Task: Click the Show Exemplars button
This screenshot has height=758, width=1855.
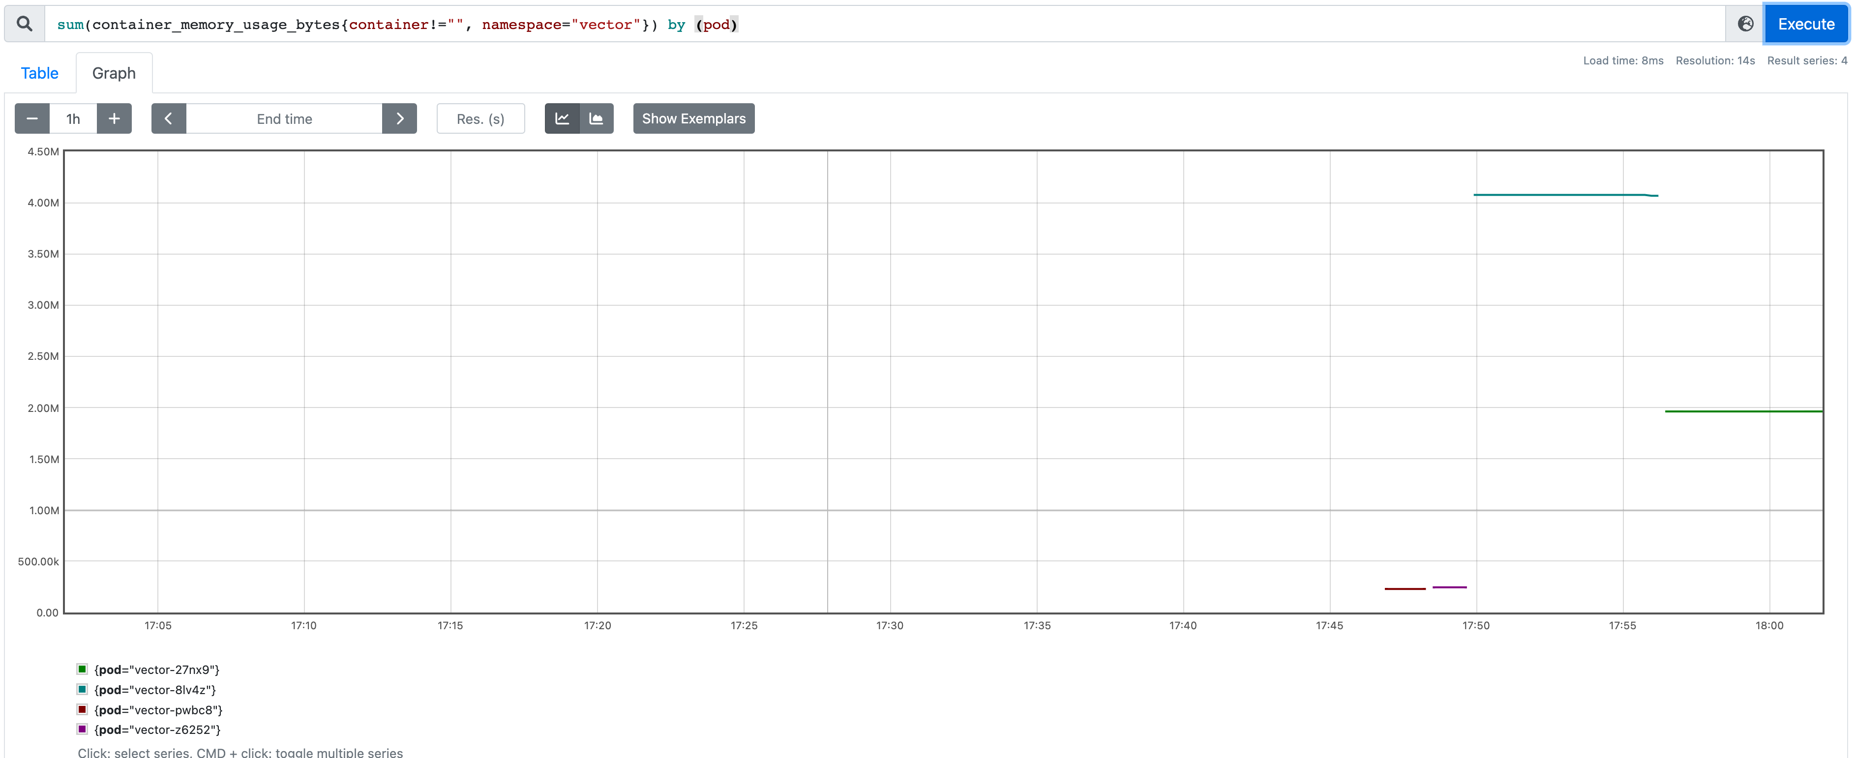Action: pyautogui.click(x=693, y=118)
